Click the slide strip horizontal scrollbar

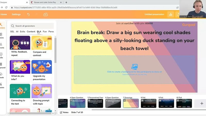(x=149, y=110)
